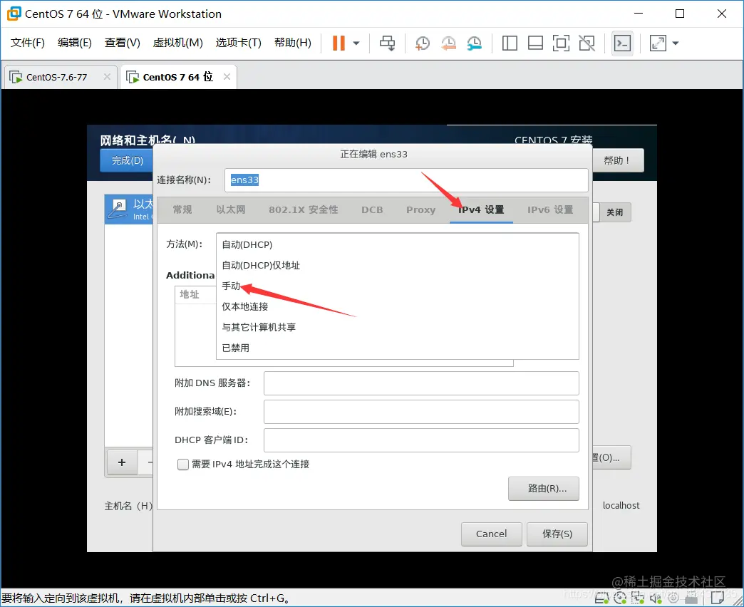
Task: Open the manage snapshots tool
Action: click(475, 43)
